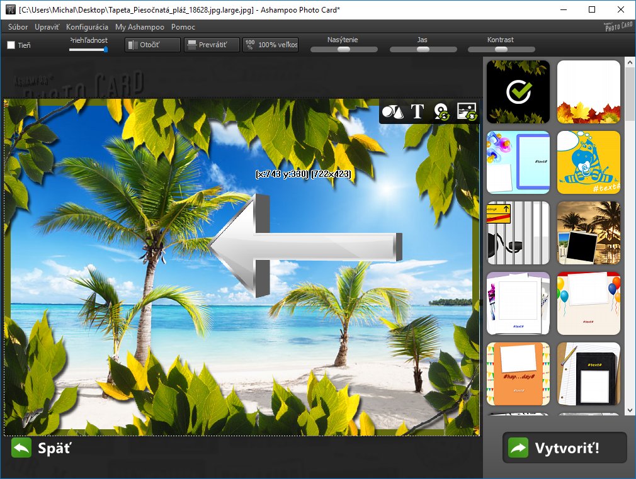This screenshot has width=636, height=479.
Task: Open the shapes tool icon
Action: (x=392, y=112)
